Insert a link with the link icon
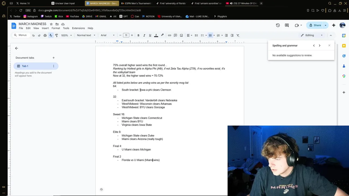This screenshot has width=349, height=196. coord(170,35)
